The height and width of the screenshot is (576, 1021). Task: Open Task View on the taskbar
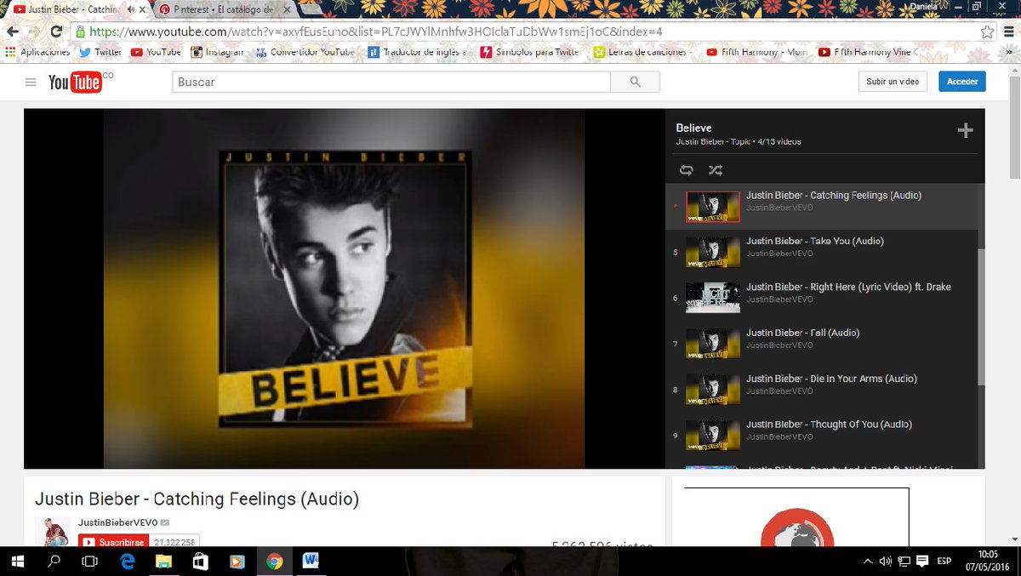(89, 562)
